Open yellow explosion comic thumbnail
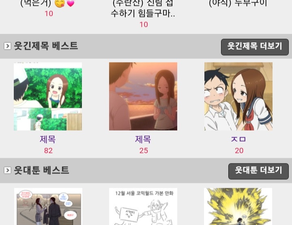This screenshot has height=225, width=292. click(x=238, y=206)
